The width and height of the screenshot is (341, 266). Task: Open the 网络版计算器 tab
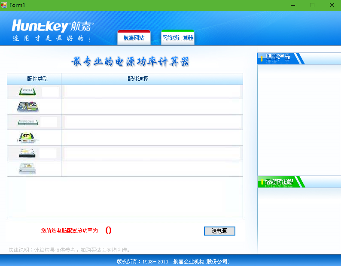pos(178,37)
